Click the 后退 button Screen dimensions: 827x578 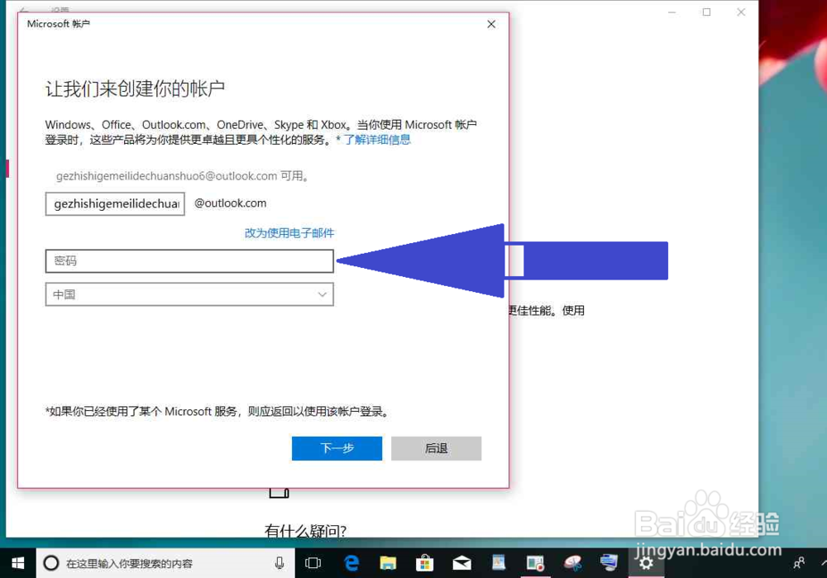pos(436,448)
